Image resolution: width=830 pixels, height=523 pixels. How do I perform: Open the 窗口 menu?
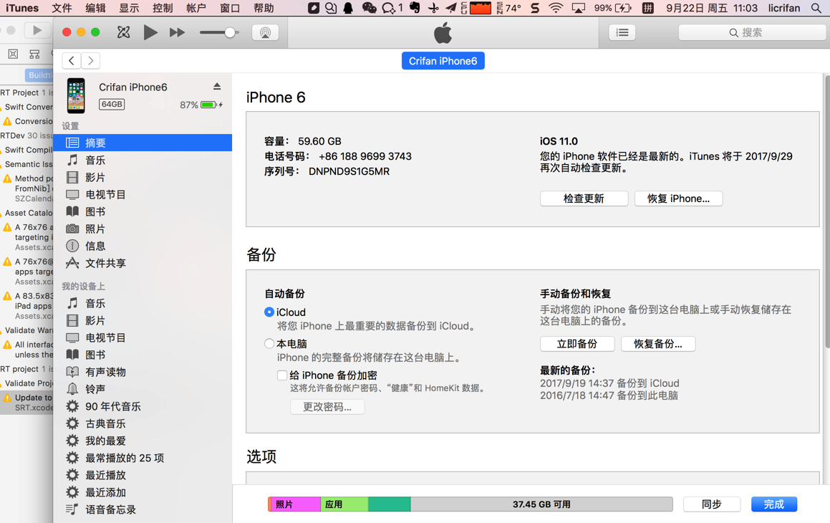point(230,8)
